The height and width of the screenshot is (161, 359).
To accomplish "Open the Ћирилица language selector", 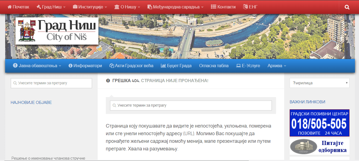I will click(x=319, y=83).
